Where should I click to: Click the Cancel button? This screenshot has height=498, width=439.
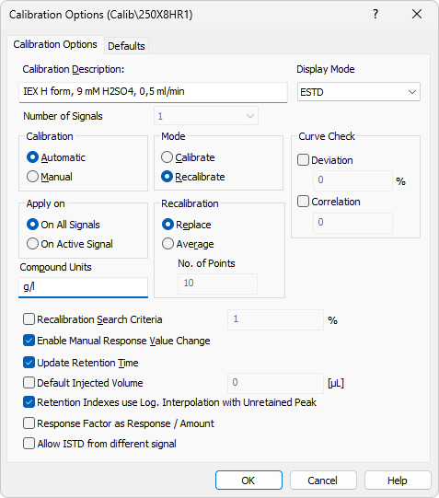tap(323, 481)
